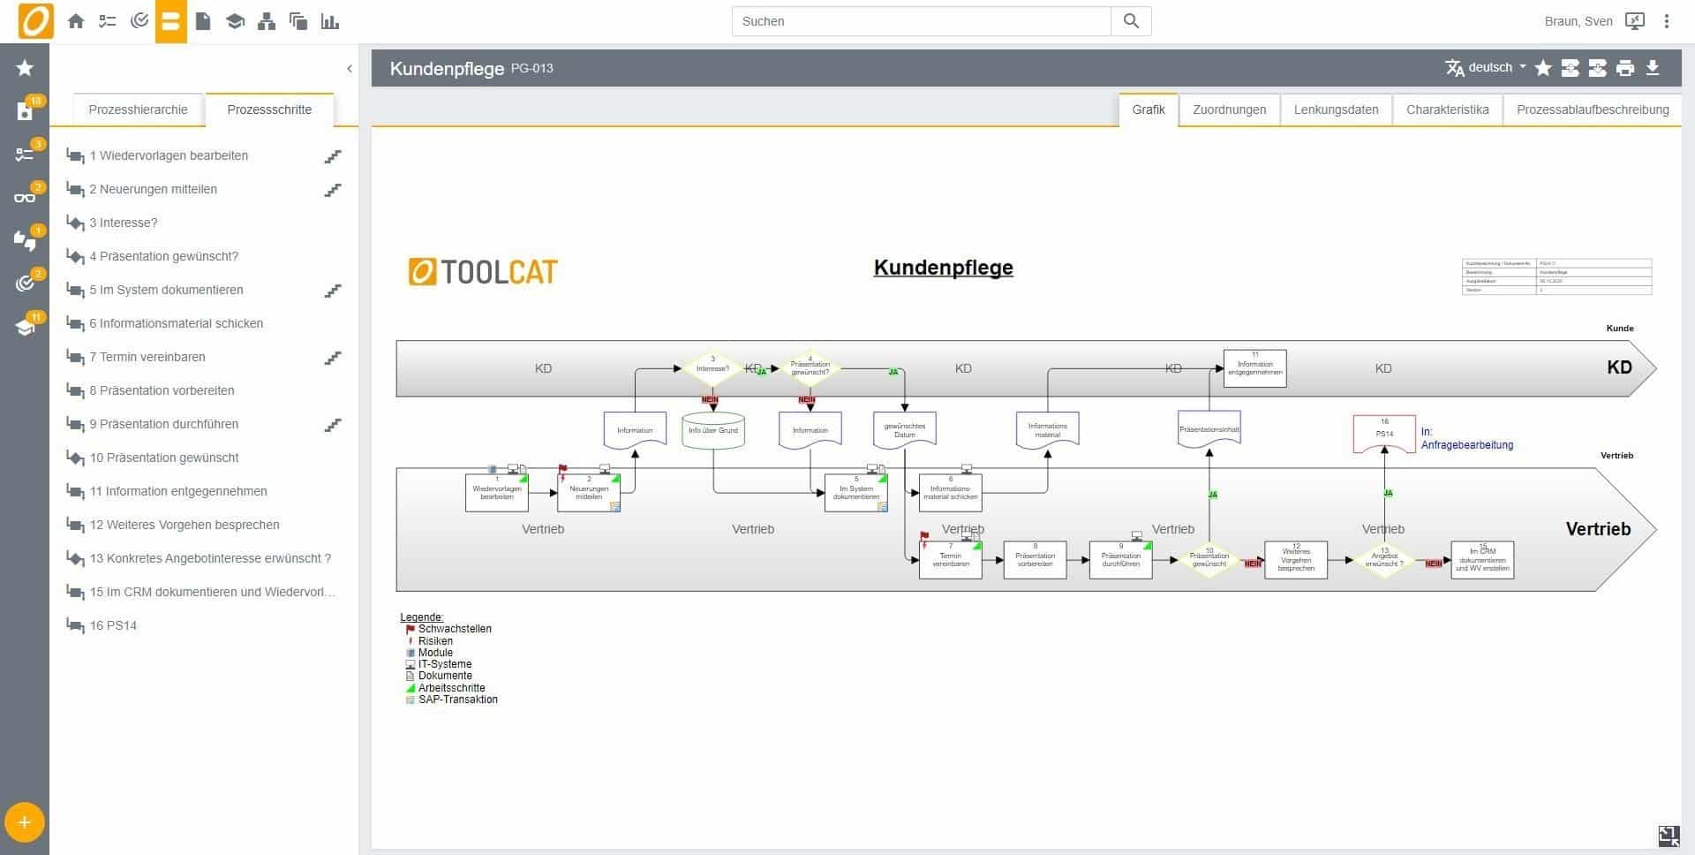The width and height of the screenshot is (1695, 855).
Task: Click the home icon in top toolbar
Action: [76, 21]
